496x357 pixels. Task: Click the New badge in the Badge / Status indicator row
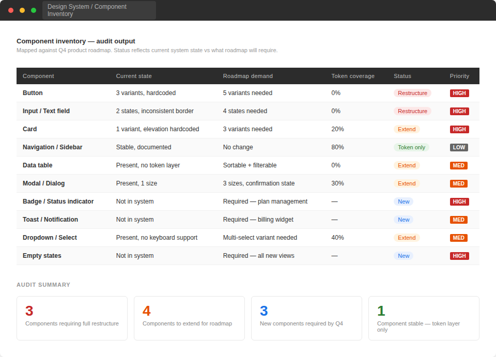click(x=404, y=201)
